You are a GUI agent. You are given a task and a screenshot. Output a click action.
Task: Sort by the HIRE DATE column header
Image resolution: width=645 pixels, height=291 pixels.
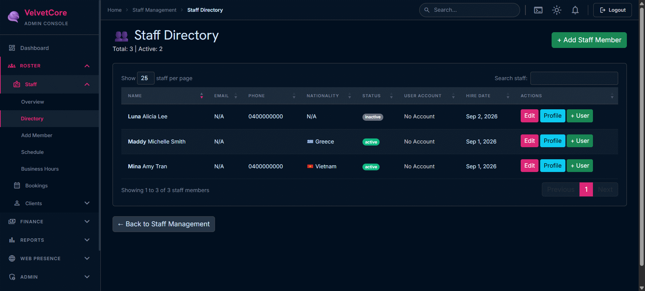click(487, 96)
